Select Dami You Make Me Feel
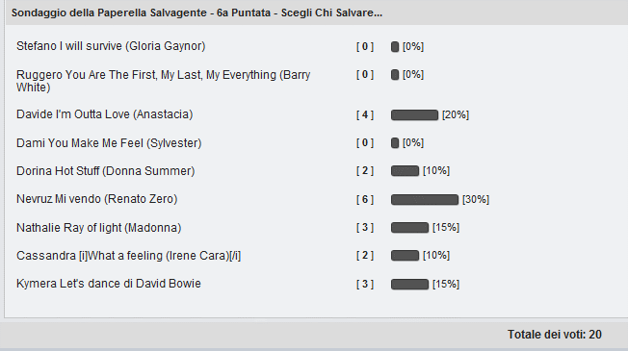 click(109, 142)
